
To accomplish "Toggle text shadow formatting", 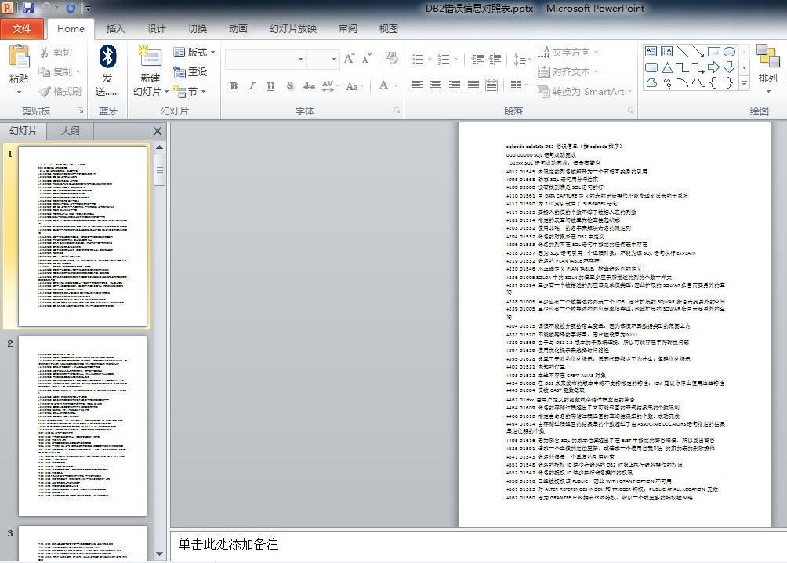I will (290, 86).
